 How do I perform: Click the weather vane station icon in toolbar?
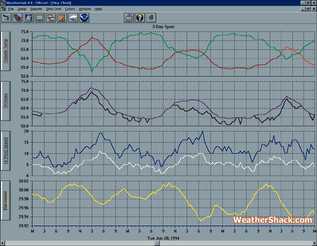[6, 19]
